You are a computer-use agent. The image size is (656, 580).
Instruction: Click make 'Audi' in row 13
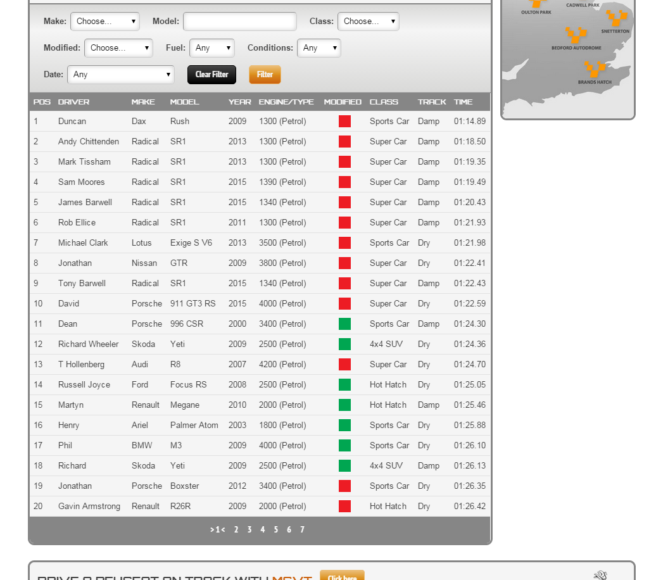coord(140,365)
